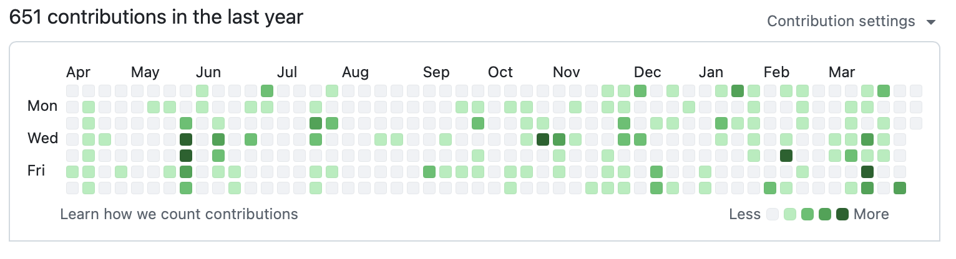Click the Dec month label
Image resolution: width=956 pixels, height=259 pixels.
647,73
